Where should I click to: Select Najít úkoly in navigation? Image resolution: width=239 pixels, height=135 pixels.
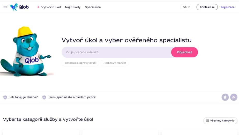pyautogui.click(x=73, y=7)
